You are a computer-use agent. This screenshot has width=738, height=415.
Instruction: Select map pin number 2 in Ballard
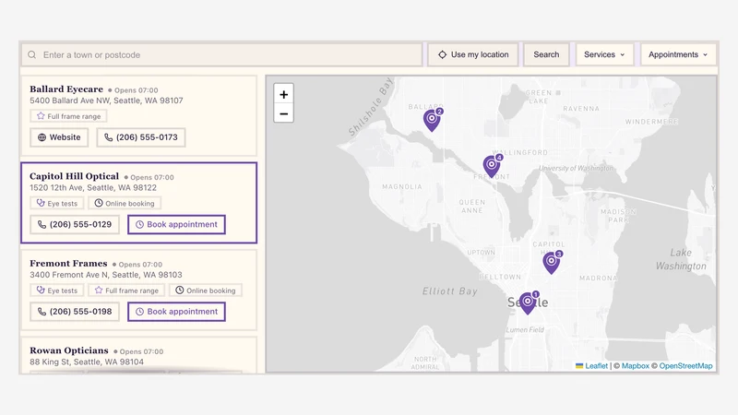[433, 120]
